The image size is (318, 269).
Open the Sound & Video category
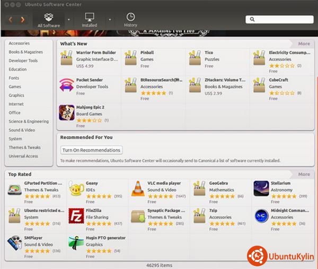22,130
